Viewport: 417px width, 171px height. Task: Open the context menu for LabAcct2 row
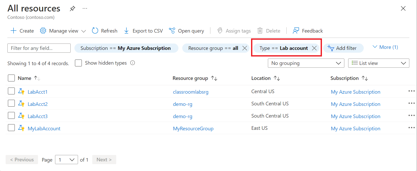(x=411, y=103)
